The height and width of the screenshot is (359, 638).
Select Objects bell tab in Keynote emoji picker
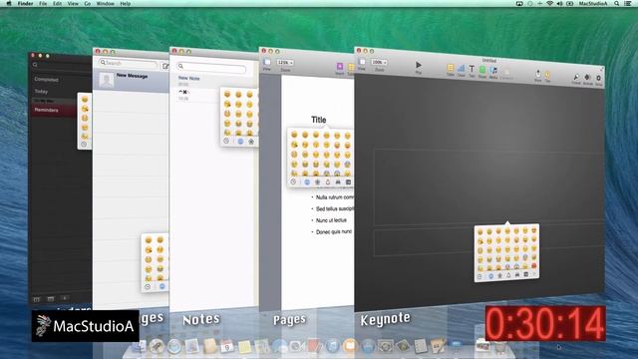point(508,275)
